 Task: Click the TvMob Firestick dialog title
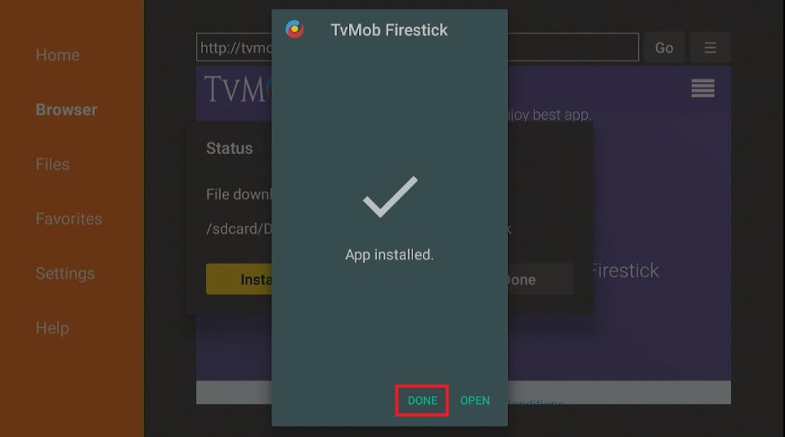(x=389, y=30)
